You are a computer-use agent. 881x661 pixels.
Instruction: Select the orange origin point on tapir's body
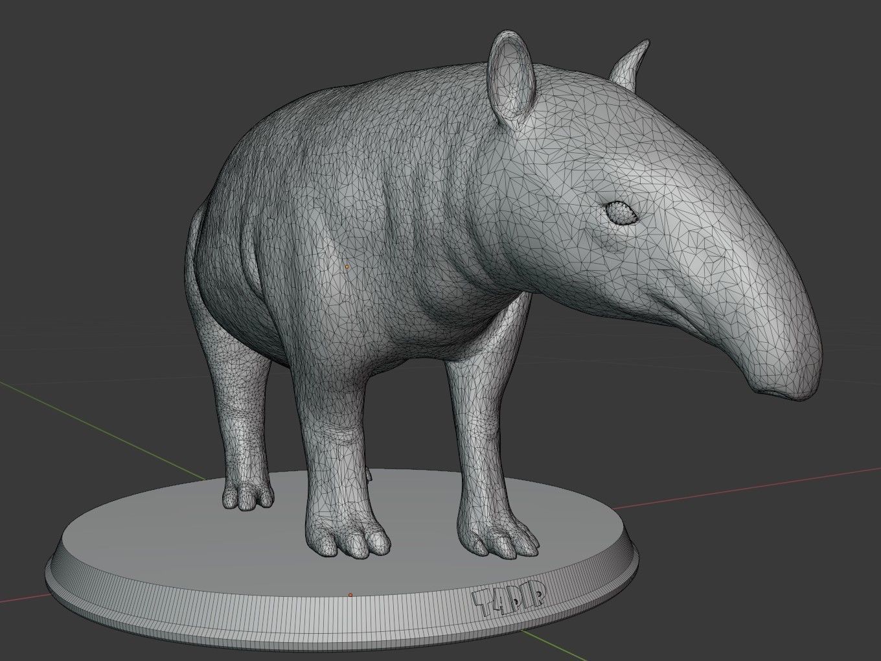tap(347, 266)
